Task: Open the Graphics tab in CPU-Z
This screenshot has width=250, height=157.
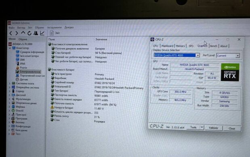Action: pyautogui.click(x=202, y=46)
